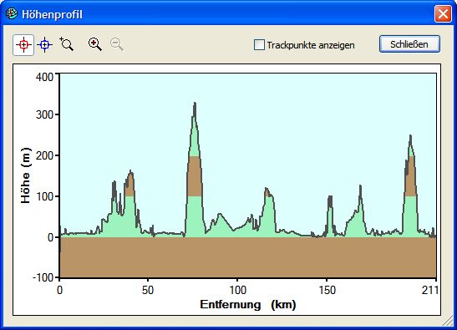
Task: Enable the Trackpunkte anzeigen checkbox
Action: (259, 45)
